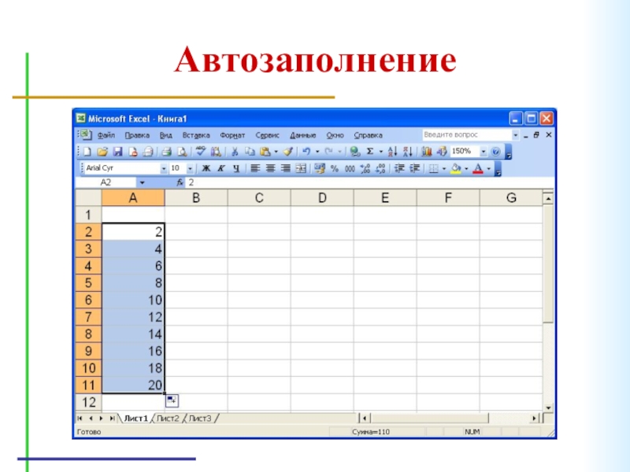This screenshot has width=630, height=472.
Task: Increase decimal places icon
Action: (x=365, y=168)
